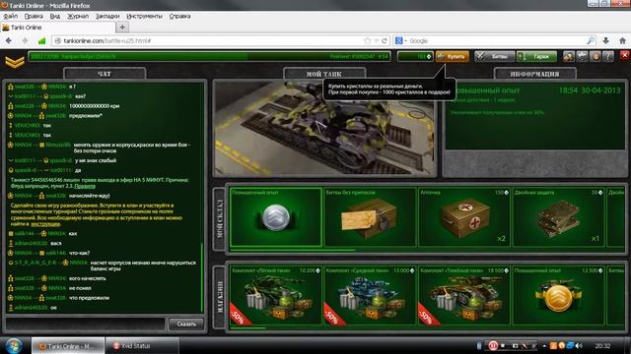The height and width of the screenshot is (354, 631).
Task: Click the green experience progress bar
Action: [x=209, y=57]
